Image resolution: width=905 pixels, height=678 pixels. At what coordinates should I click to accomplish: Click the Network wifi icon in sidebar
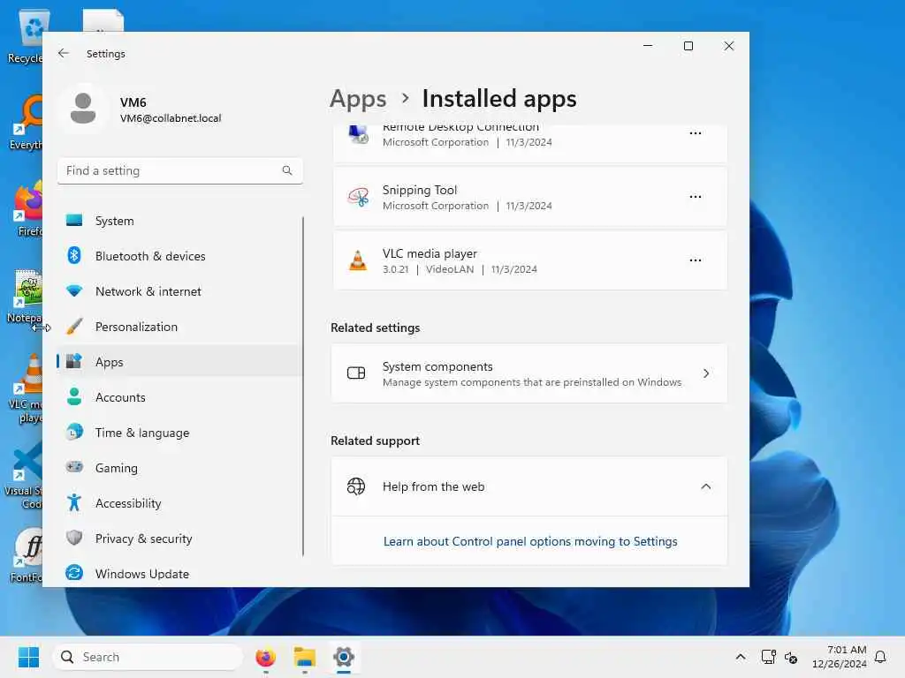tap(74, 290)
